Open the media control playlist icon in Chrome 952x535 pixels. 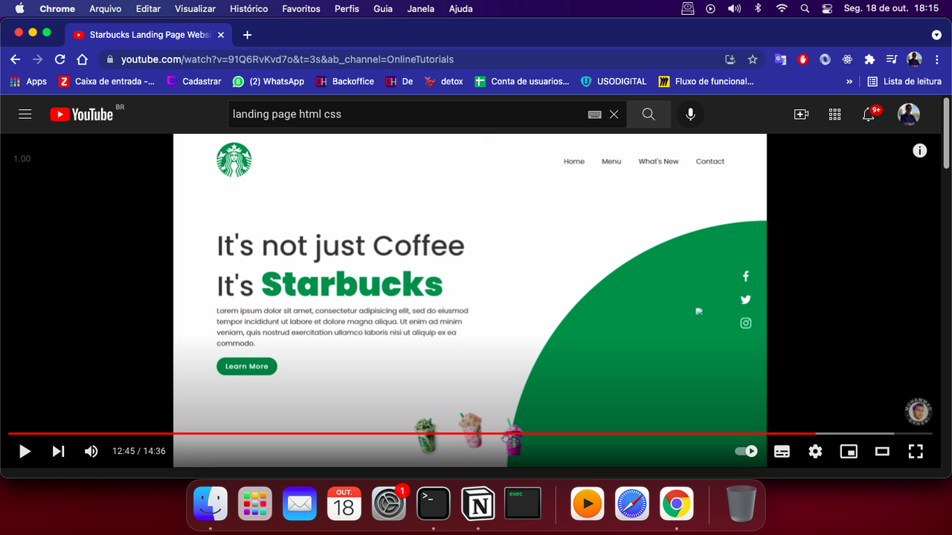pyautogui.click(x=892, y=59)
